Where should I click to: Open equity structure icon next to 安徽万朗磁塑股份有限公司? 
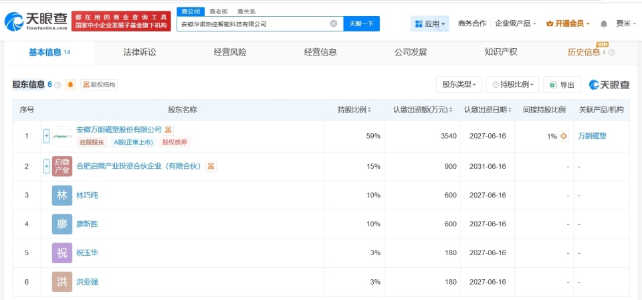168,130
